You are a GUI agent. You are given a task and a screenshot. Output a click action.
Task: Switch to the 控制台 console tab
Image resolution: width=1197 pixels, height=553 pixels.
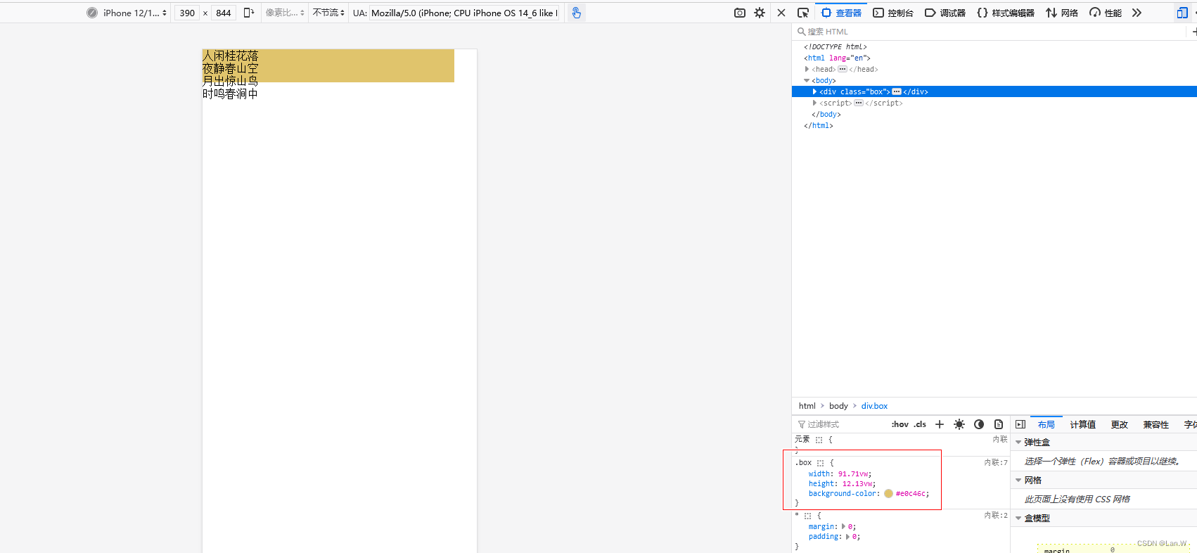pos(893,13)
